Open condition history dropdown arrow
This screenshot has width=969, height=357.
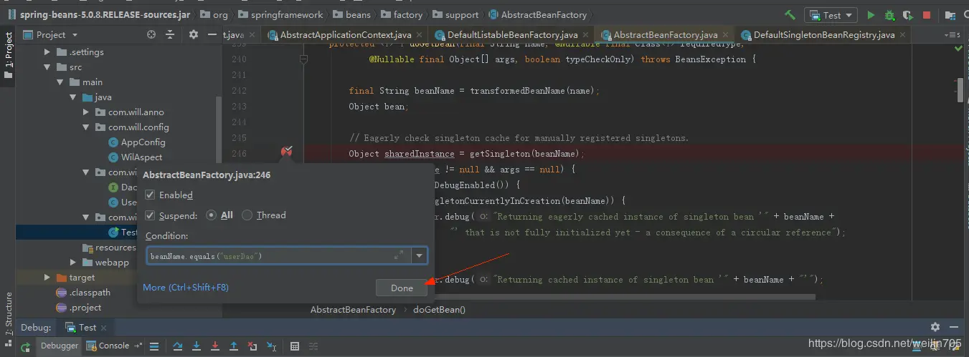point(419,255)
